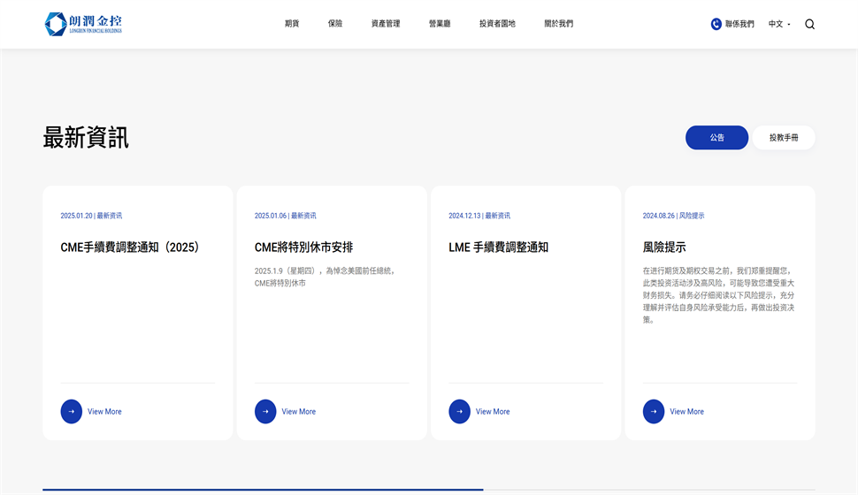Switch to the 投教手冊 tab

coord(783,137)
